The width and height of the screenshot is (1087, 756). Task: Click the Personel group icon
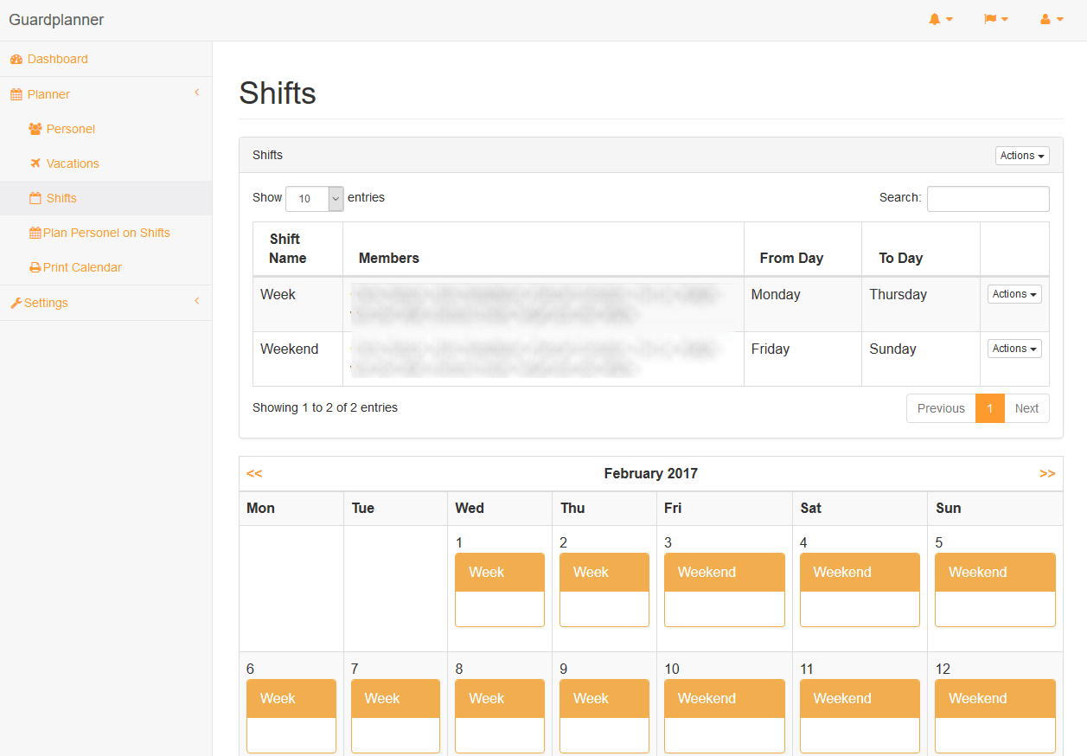pyautogui.click(x=35, y=129)
